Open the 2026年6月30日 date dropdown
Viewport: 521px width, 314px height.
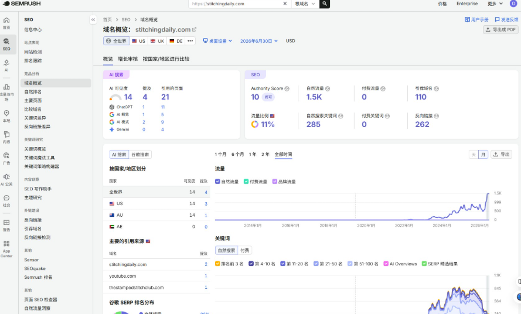259,41
